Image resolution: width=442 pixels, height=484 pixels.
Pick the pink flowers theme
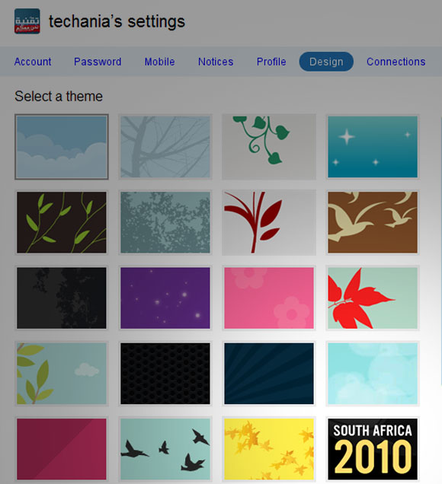click(269, 298)
